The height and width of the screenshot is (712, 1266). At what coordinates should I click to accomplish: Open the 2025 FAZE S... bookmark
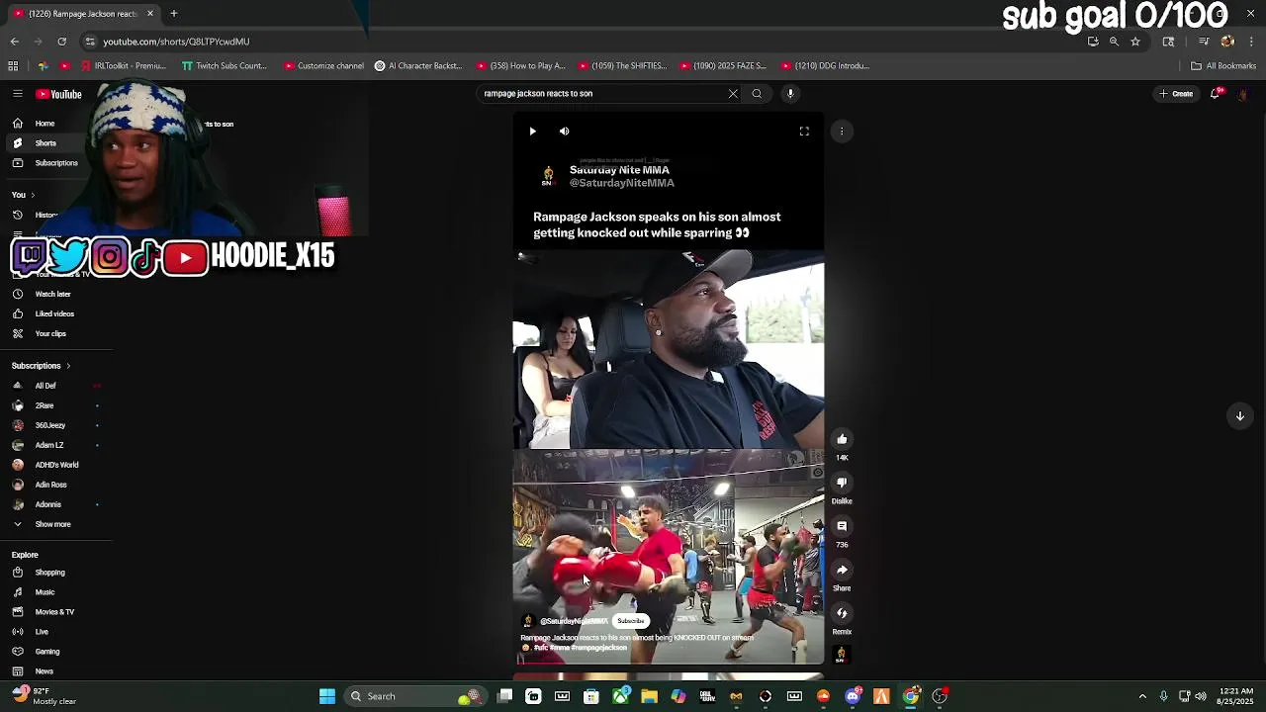[722, 66]
